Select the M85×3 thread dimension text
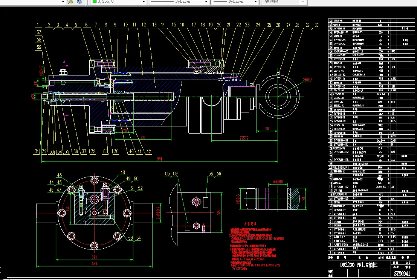Screen dimensions: 417x280 [238, 198]
